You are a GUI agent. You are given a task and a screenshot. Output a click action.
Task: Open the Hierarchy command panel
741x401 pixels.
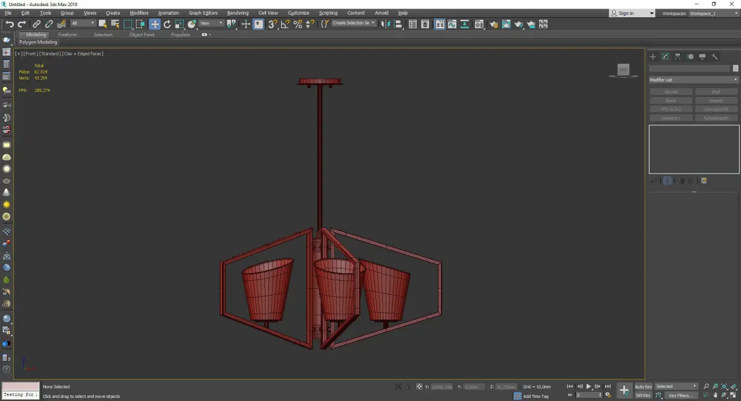coord(677,57)
